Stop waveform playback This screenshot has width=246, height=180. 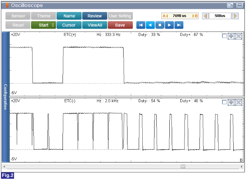point(160,25)
